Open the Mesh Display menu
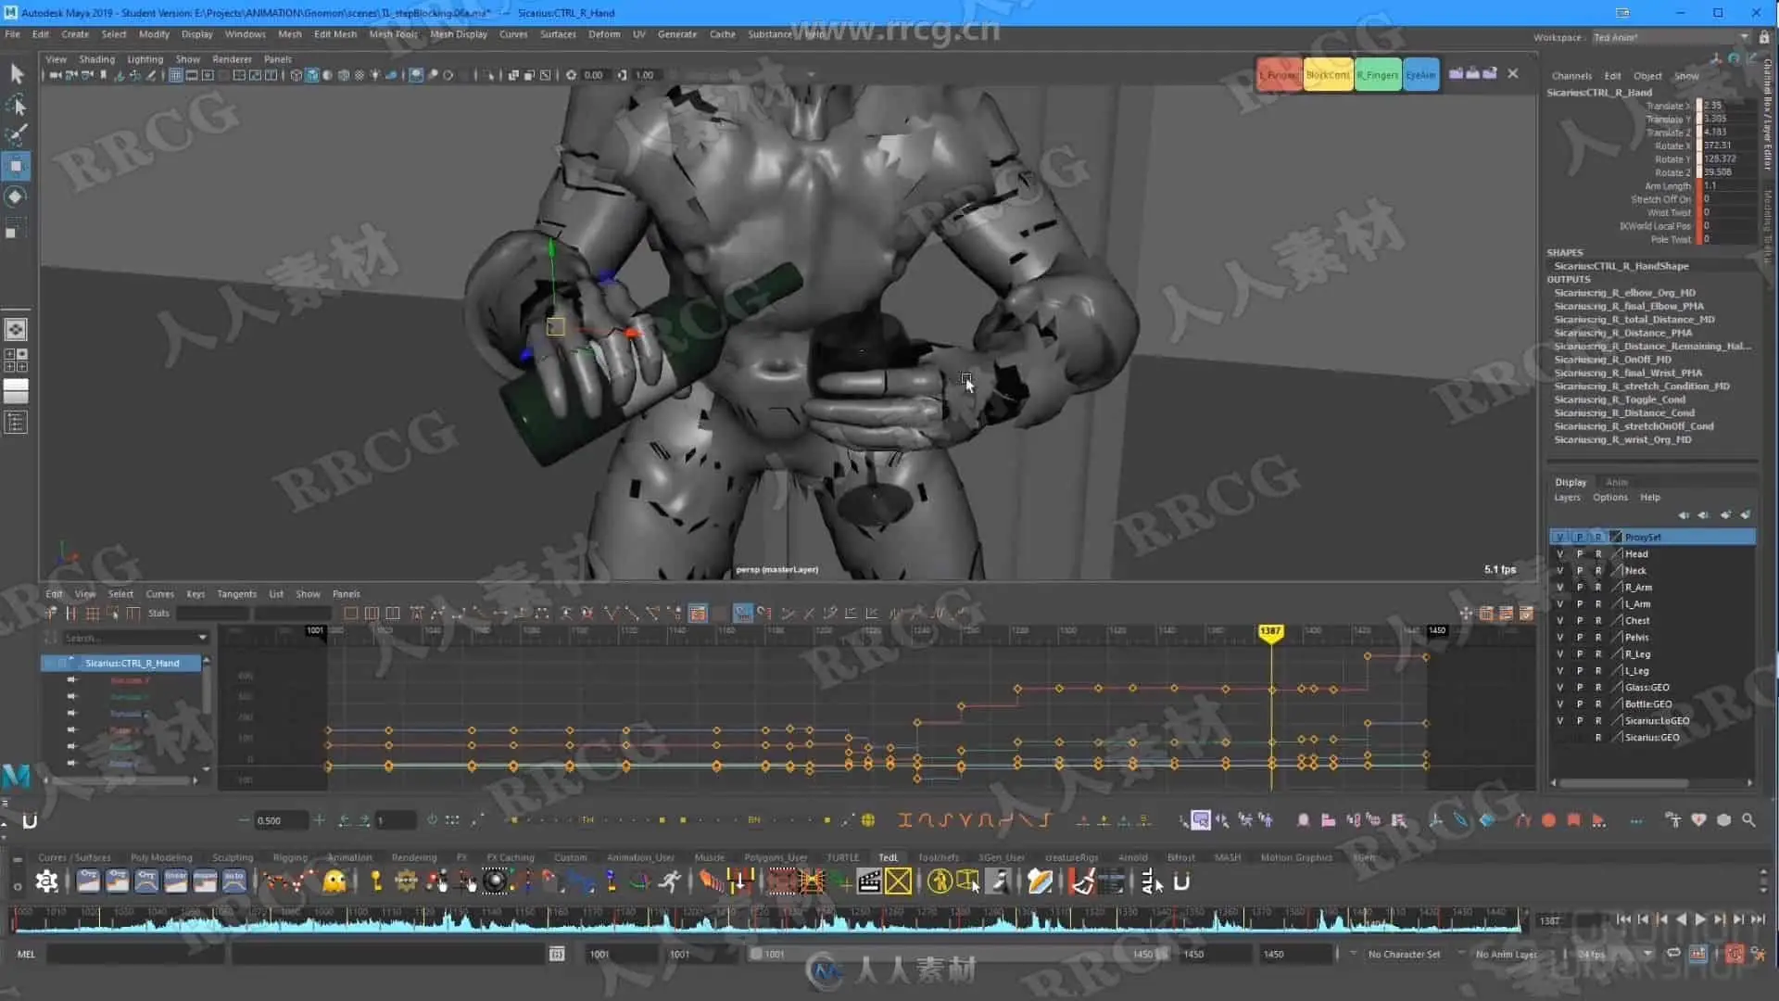The image size is (1779, 1001). [458, 34]
